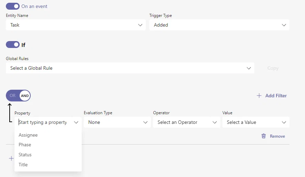Image resolution: width=305 pixels, height=177 pixels.
Task: Click the plus icon below the filter row
Action: 11,158
